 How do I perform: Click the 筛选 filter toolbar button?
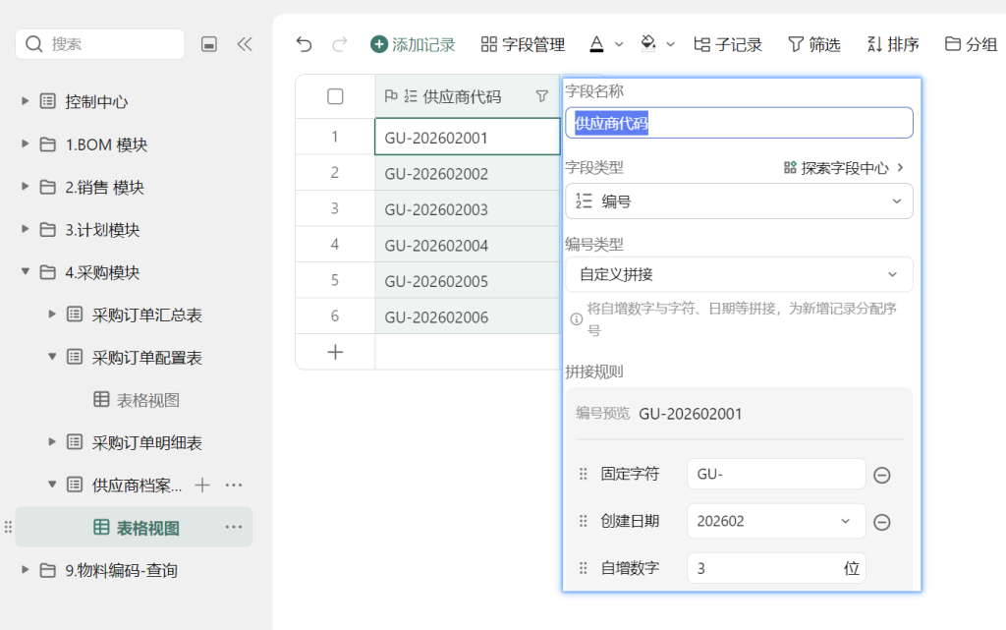tap(814, 44)
